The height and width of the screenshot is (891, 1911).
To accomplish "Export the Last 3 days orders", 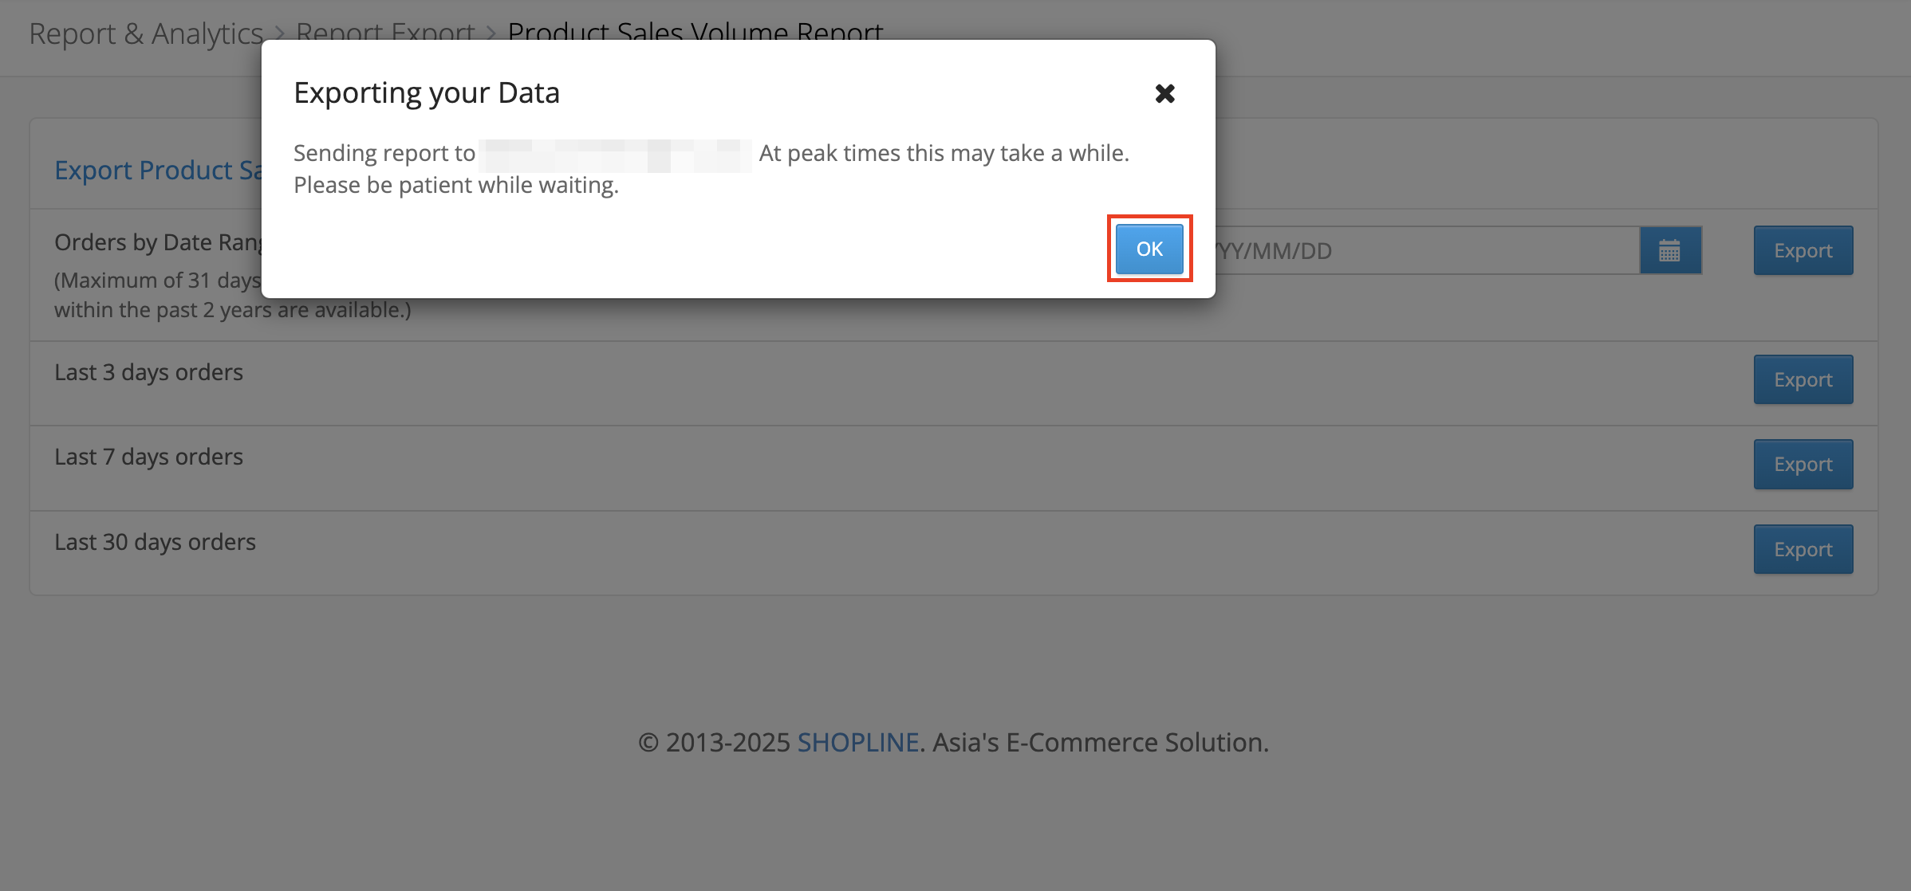I will pyautogui.click(x=1803, y=380).
